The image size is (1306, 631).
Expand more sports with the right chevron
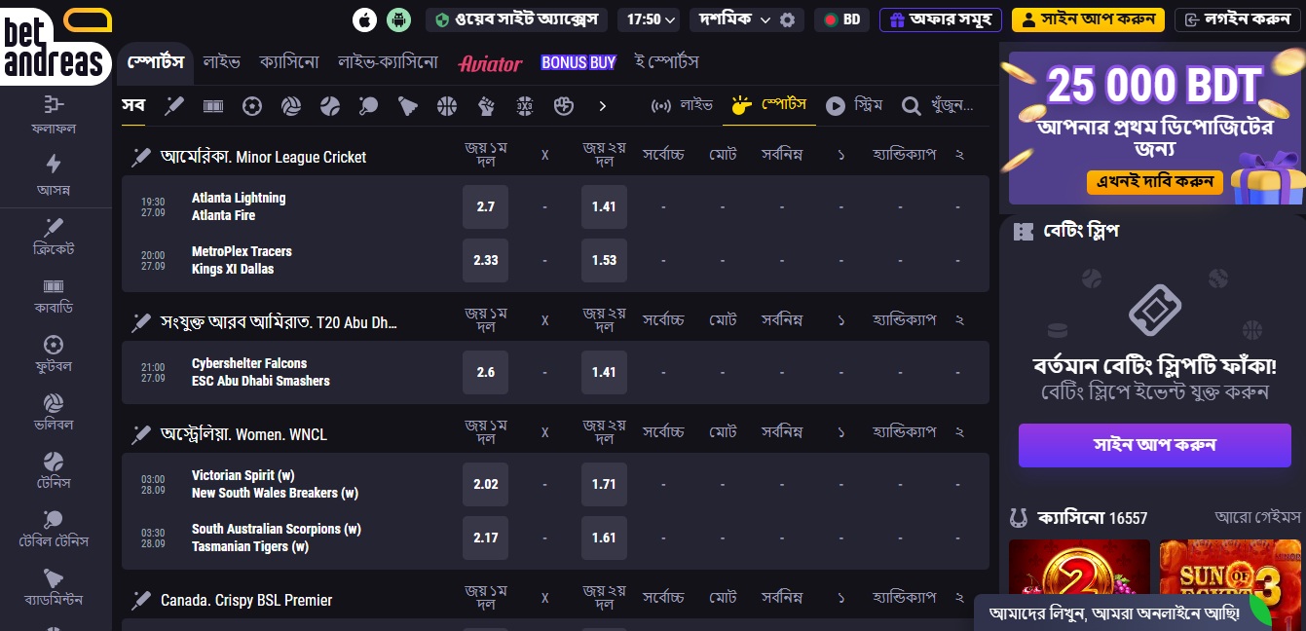coord(603,106)
